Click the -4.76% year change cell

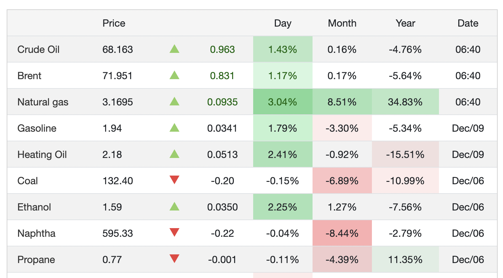[405, 49]
